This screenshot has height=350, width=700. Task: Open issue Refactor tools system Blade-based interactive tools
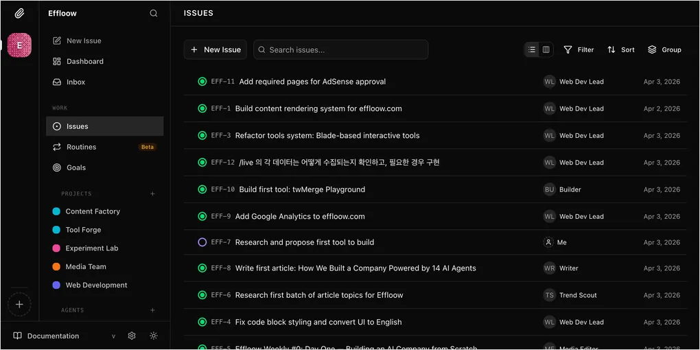click(327, 135)
